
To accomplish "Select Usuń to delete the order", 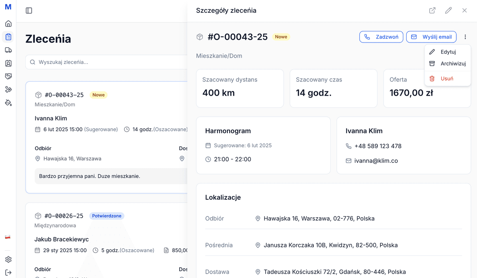I will pyautogui.click(x=448, y=79).
